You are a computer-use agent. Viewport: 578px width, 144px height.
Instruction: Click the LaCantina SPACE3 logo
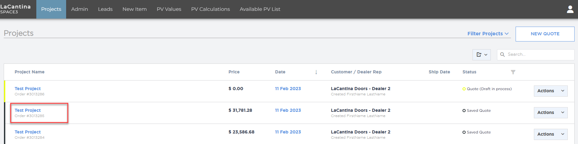coord(16,9)
